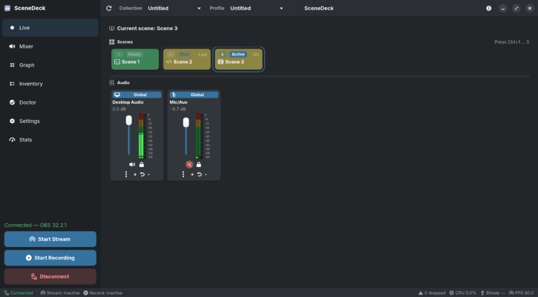
Task: Click the Bitrate indicator in status bar
Action: point(493,293)
